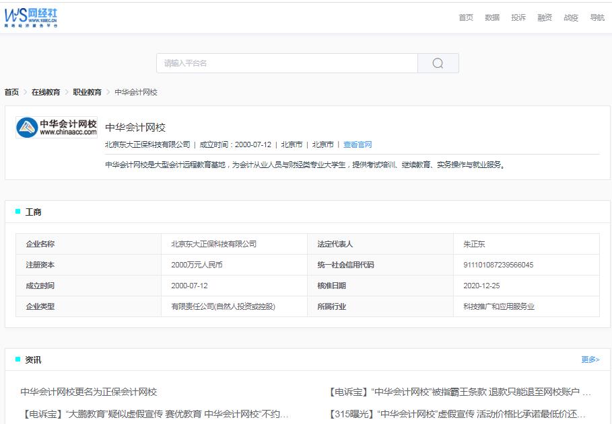Open 数据 from the top navigation
The height and width of the screenshot is (424, 612).
(x=491, y=18)
